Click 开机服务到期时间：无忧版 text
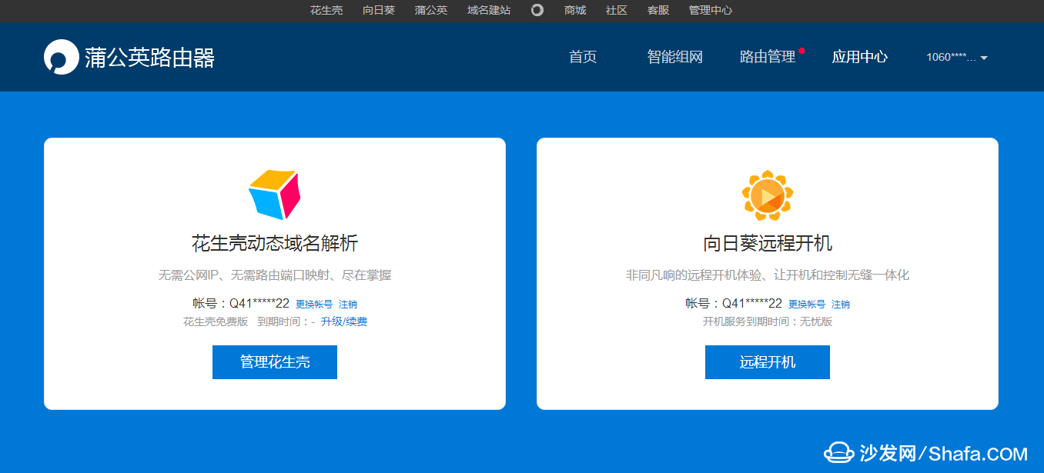This screenshot has height=473, width=1044. coord(768,321)
